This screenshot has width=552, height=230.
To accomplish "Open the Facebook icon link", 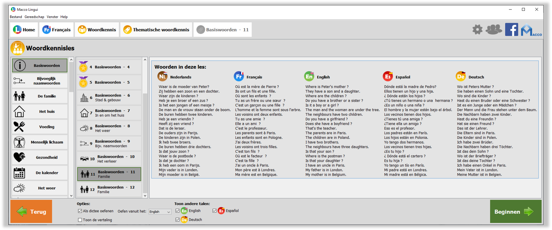I will tap(511, 30).
